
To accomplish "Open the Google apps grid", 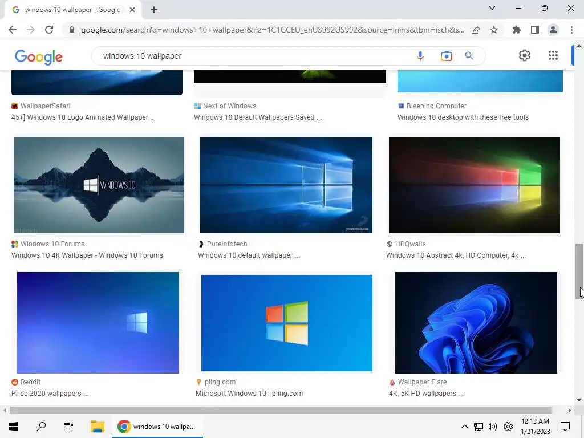I will click(x=553, y=55).
